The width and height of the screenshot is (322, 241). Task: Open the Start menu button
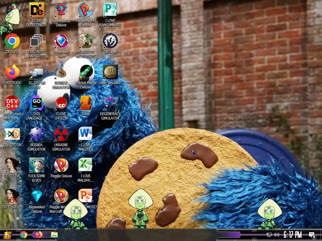coord(7,235)
